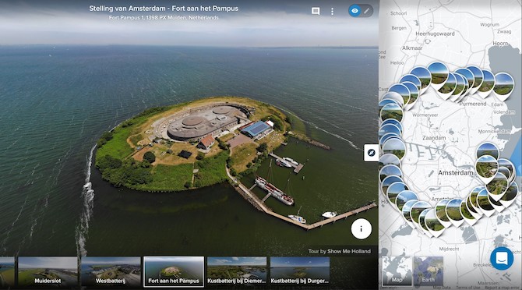The image size is (522, 290).
Task: Switch to view mode eye toggle
Action: click(x=354, y=11)
